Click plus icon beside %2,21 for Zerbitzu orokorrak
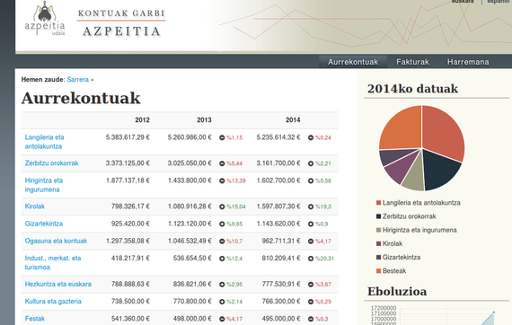 (x=311, y=163)
